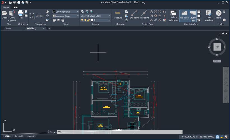
Task: Toggle the layer freeze sun icon
Action: 85,20
